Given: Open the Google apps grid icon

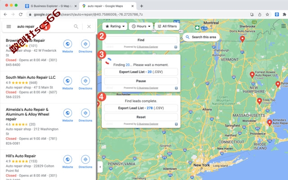Looking at the screenshot, I should pos(283,26).
